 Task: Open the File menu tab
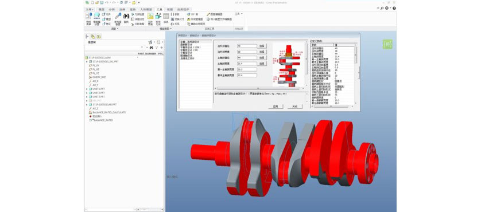click(x=90, y=10)
